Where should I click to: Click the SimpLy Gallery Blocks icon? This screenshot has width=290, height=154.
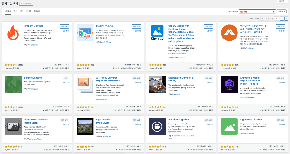tap(157, 33)
